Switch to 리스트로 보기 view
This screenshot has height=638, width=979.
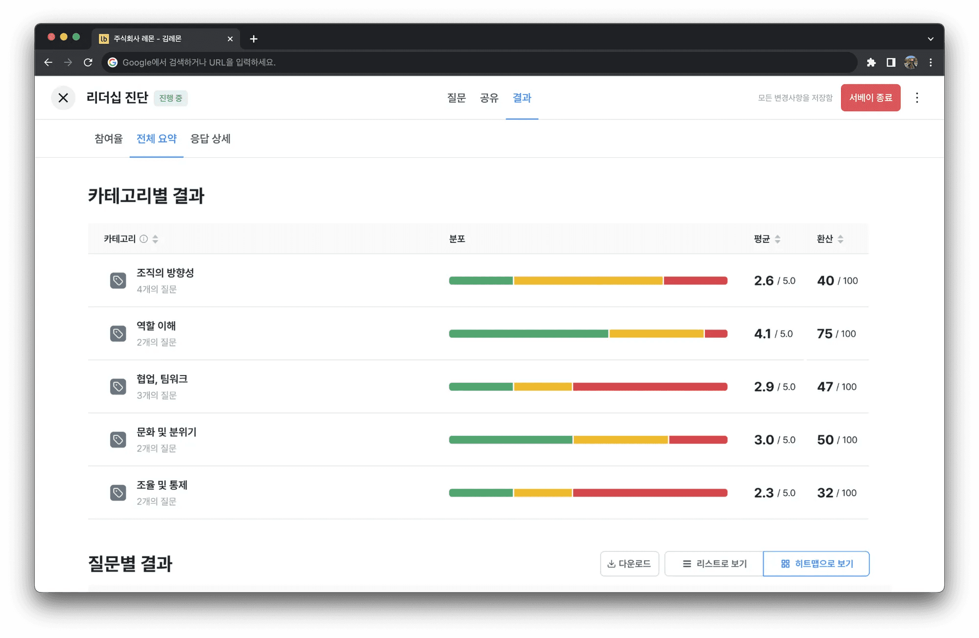point(714,564)
